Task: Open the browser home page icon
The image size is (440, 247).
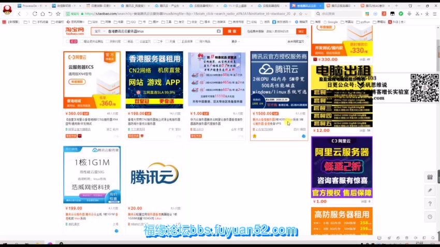Action: click(42, 14)
